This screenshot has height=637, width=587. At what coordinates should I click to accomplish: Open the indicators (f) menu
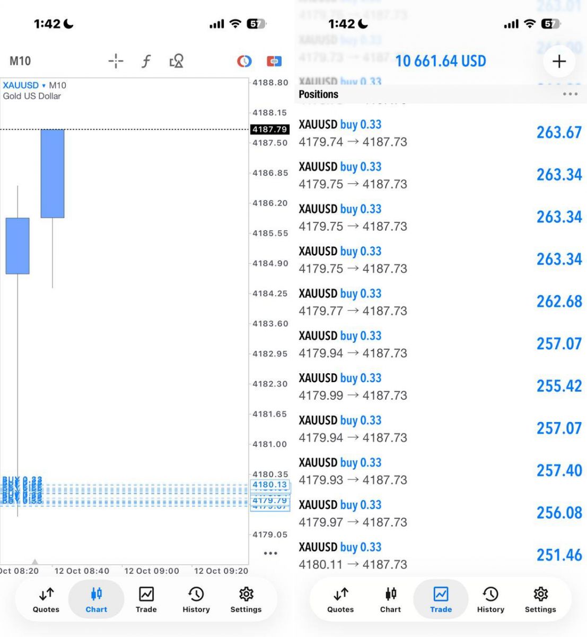click(x=146, y=61)
